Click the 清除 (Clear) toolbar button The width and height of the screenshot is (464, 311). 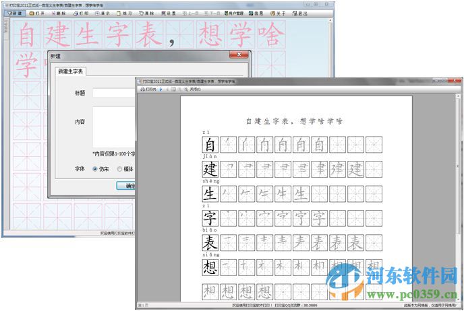coord(147,13)
